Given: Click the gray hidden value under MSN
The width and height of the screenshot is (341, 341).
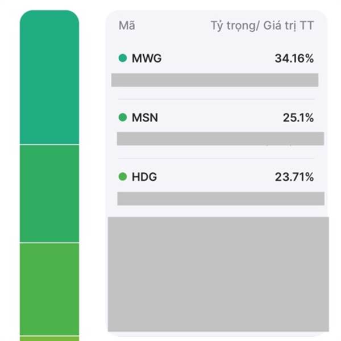Looking at the screenshot, I should click(x=221, y=139).
